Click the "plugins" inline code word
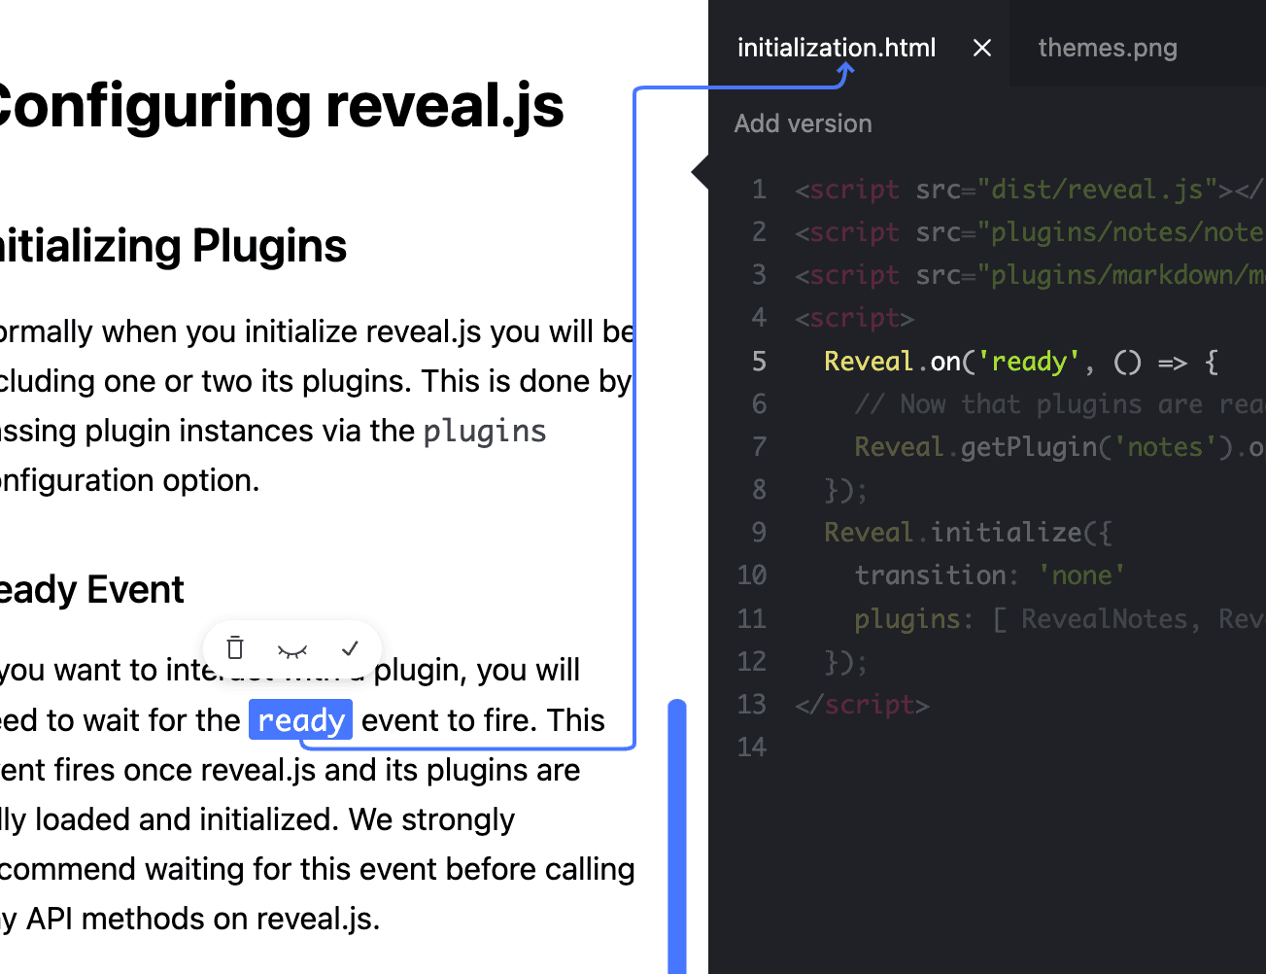The image size is (1266, 974). (x=485, y=431)
